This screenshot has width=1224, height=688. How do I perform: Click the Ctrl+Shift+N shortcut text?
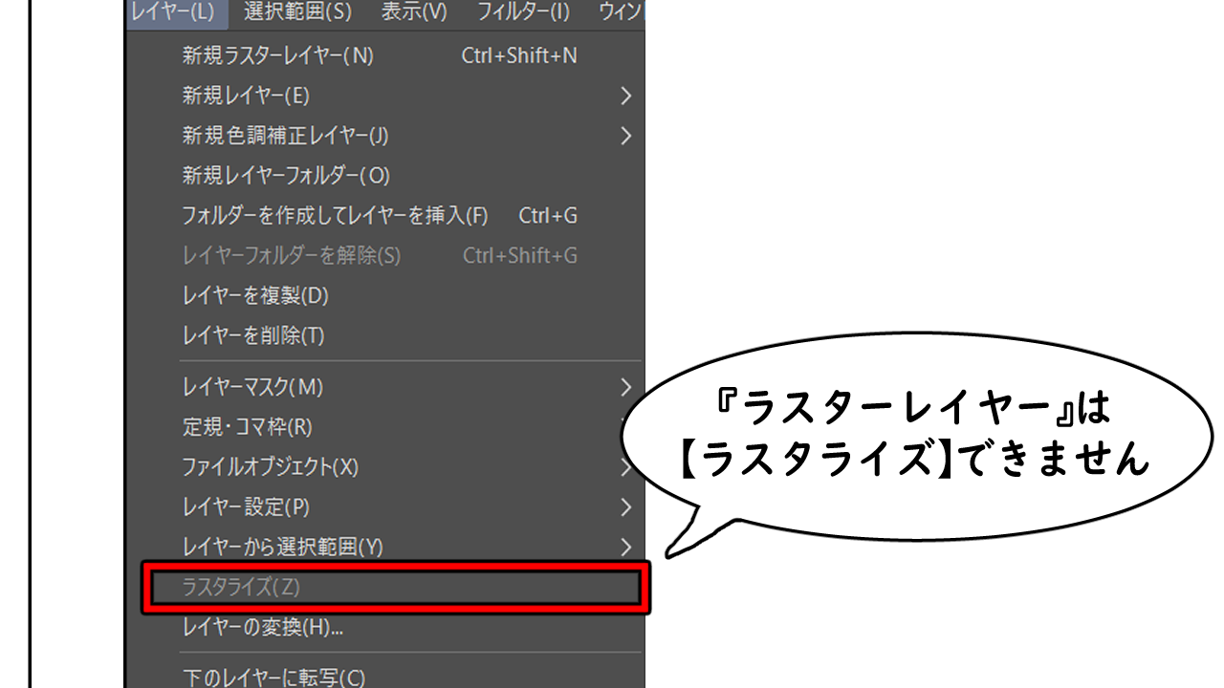click(x=519, y=55)
